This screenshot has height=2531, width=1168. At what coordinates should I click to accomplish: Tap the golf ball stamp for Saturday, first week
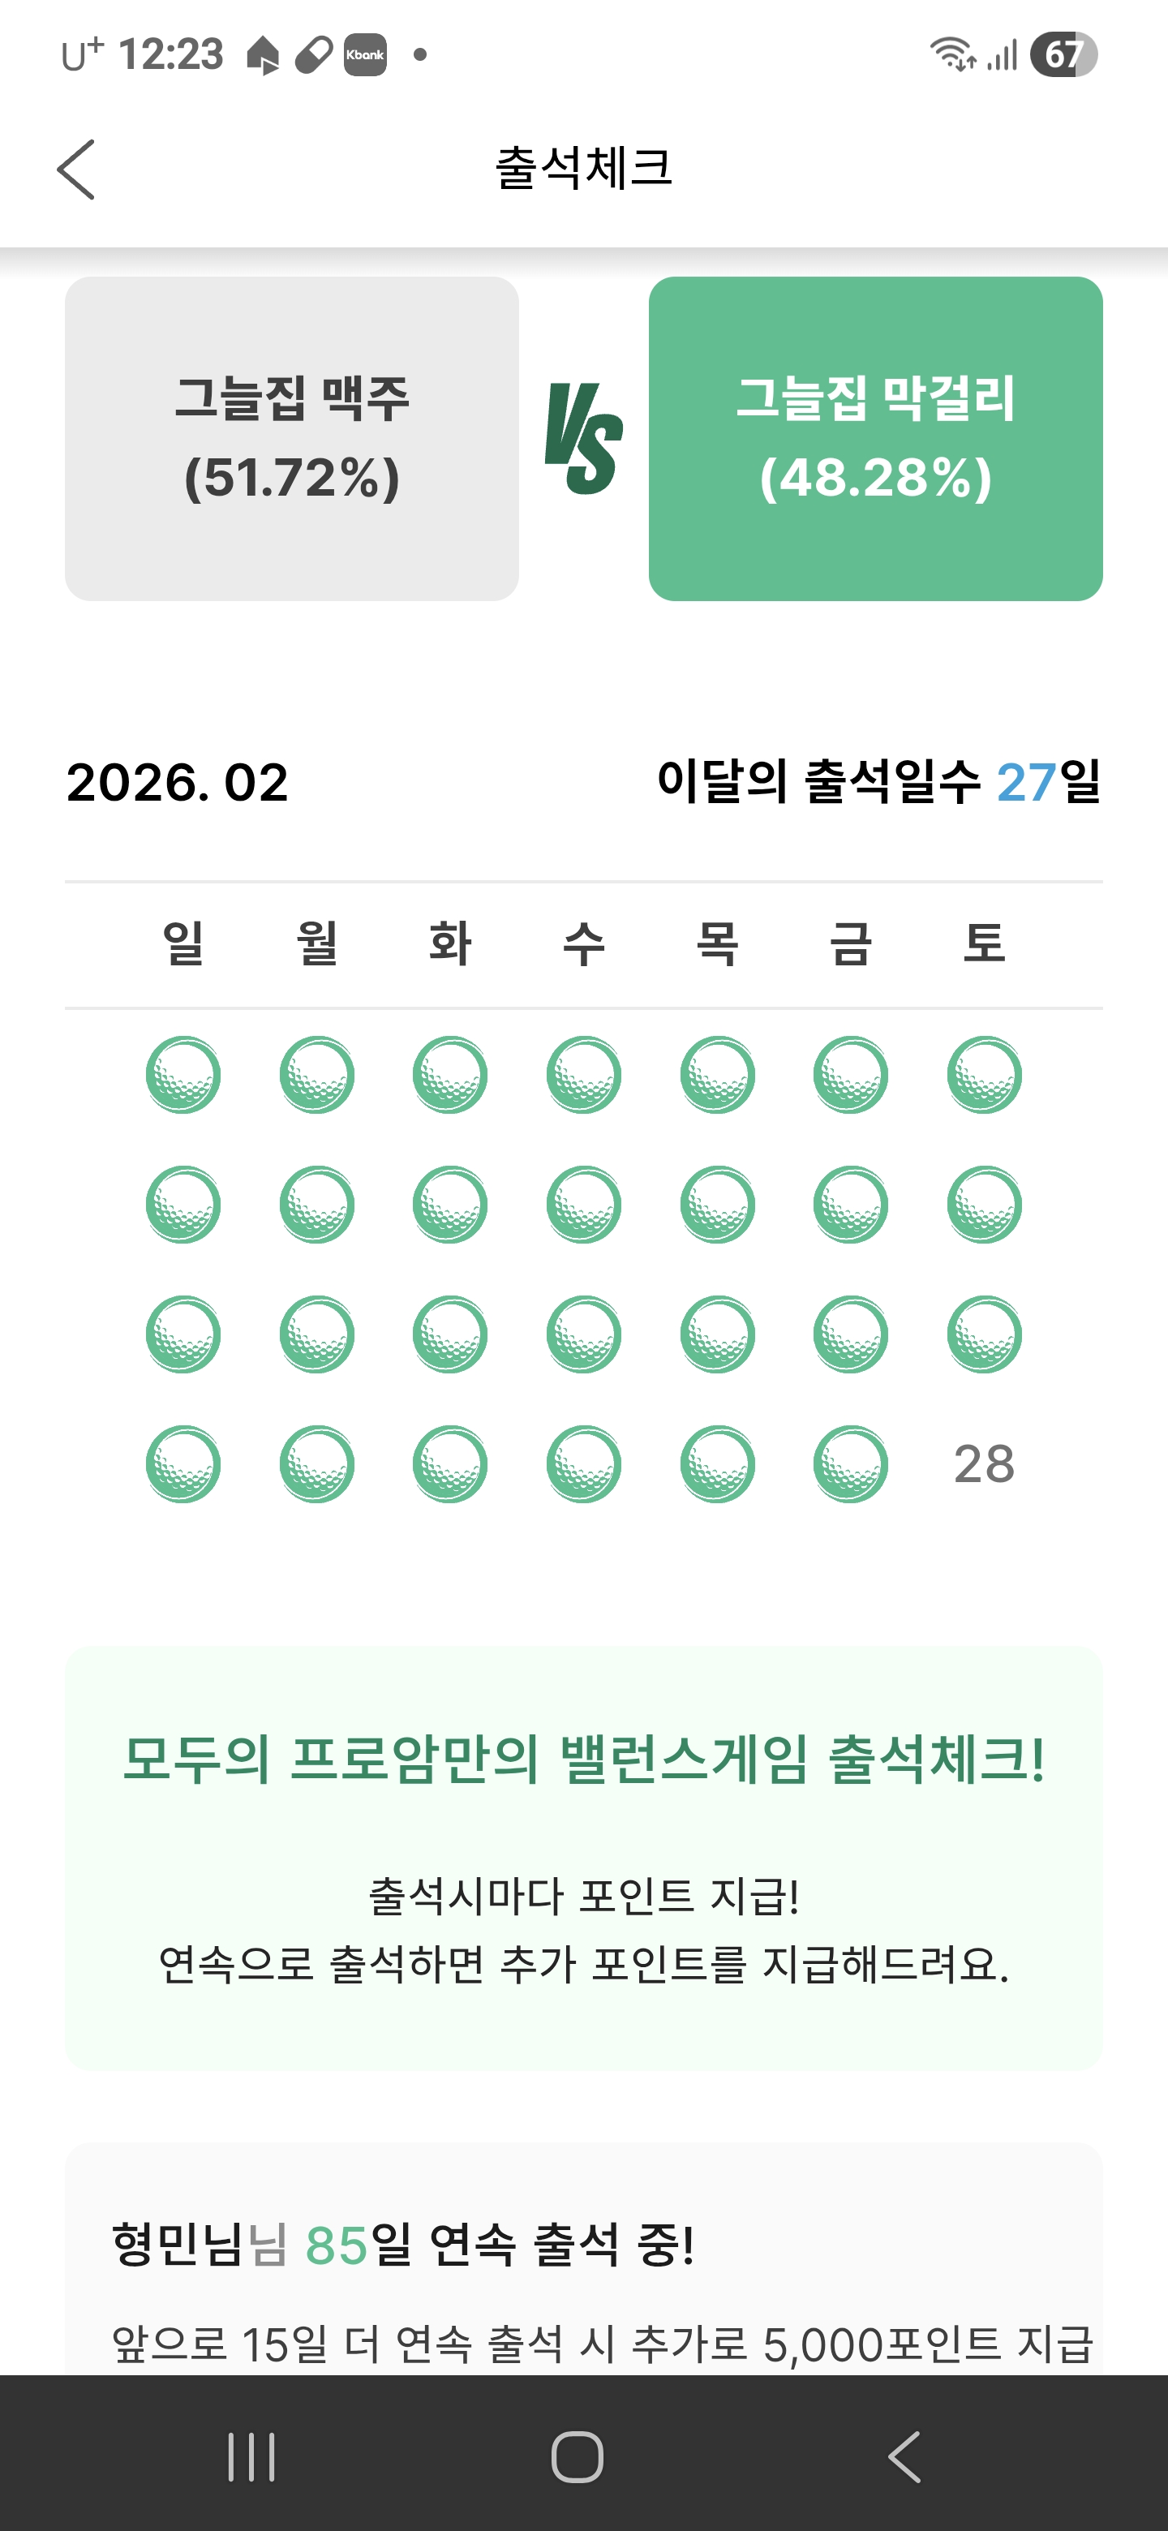985,1074
